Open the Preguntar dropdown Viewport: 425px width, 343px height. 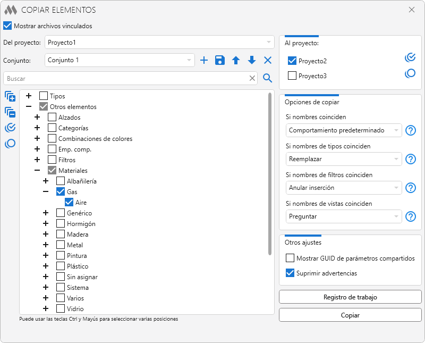(x=344, y=216)
